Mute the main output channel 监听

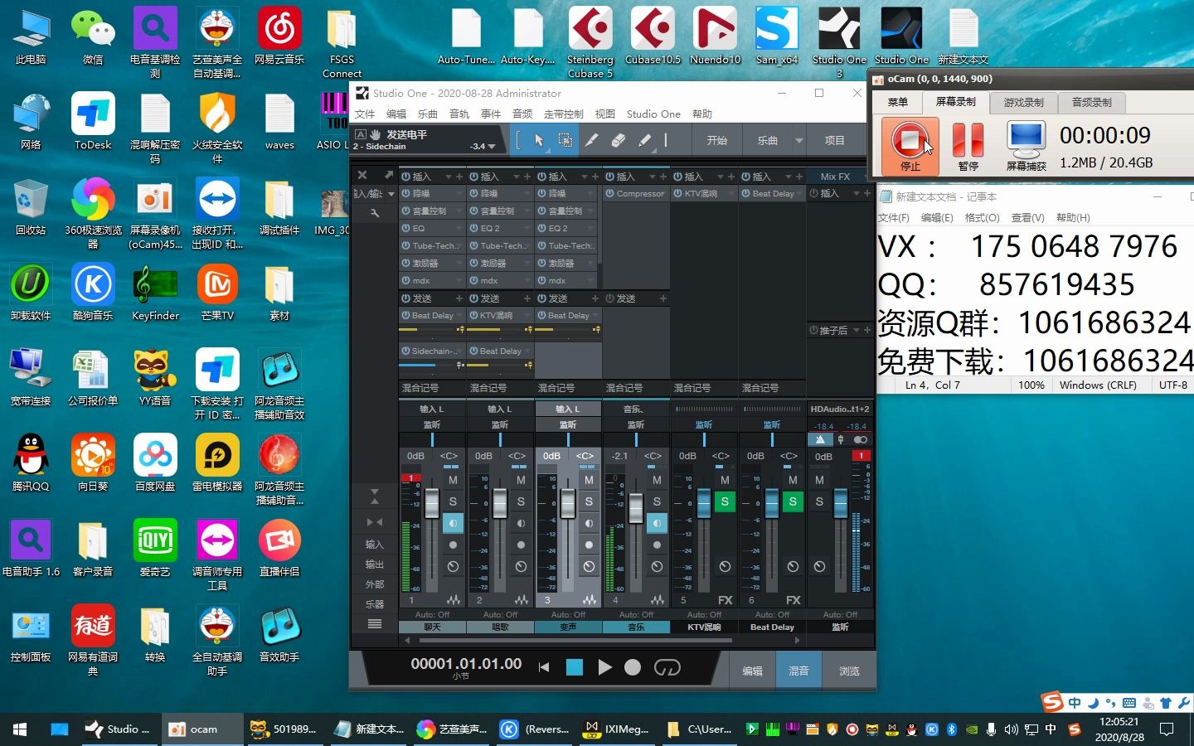(819, 480)
